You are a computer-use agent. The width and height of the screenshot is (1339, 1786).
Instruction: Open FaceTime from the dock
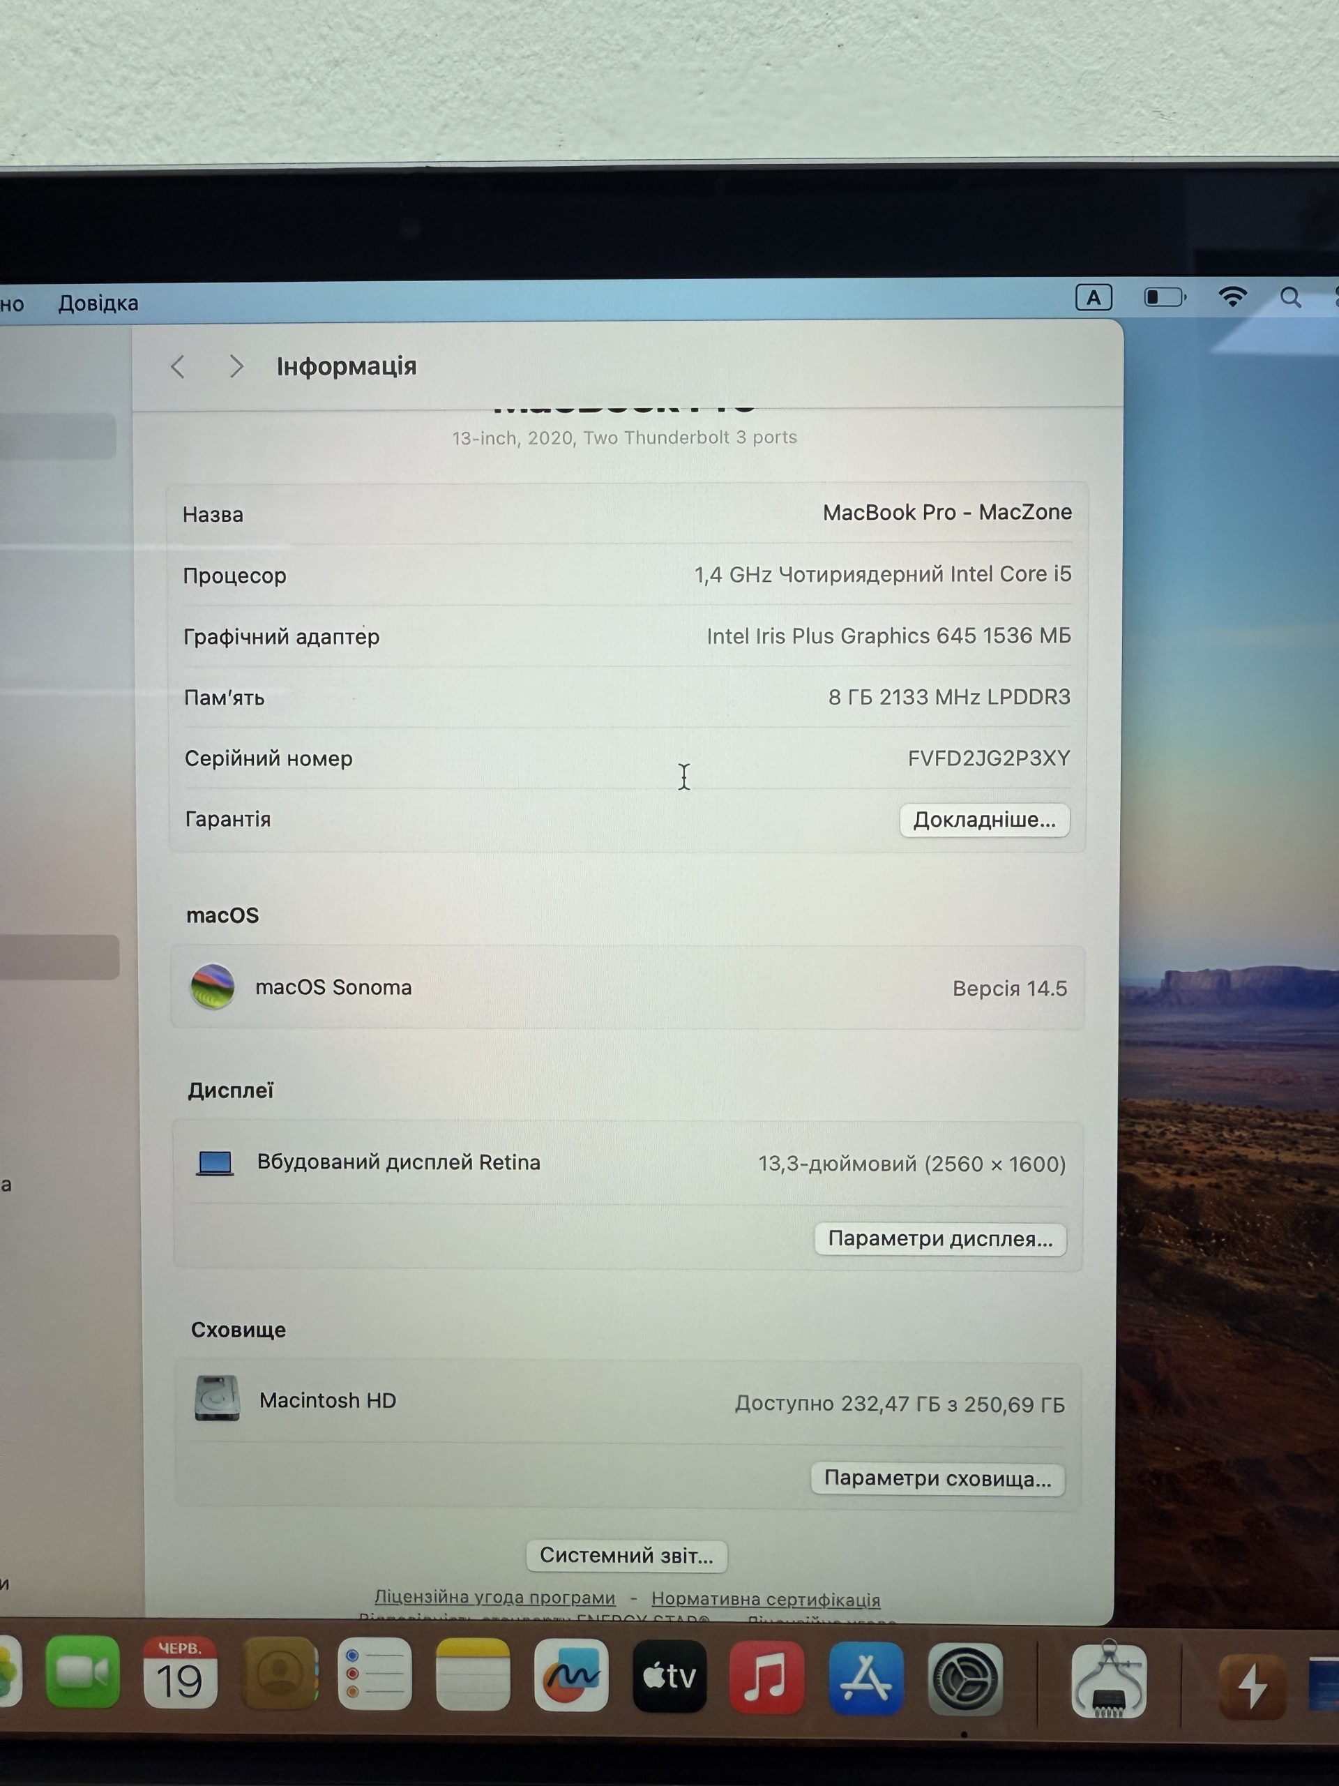(82, 1672)
